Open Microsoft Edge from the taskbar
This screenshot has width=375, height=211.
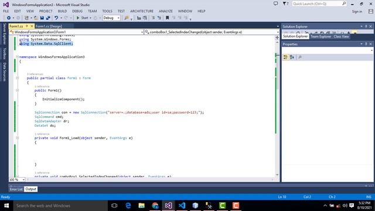click(128, 206)
